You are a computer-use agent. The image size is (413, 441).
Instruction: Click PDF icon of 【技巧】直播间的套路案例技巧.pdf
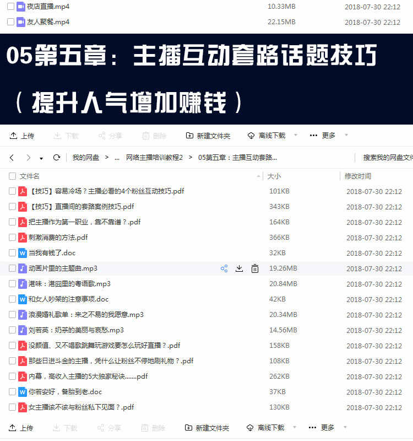click(23, 207)
